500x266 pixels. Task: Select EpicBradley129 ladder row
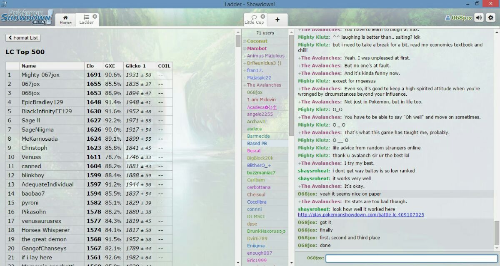click(x=89, y=102)
